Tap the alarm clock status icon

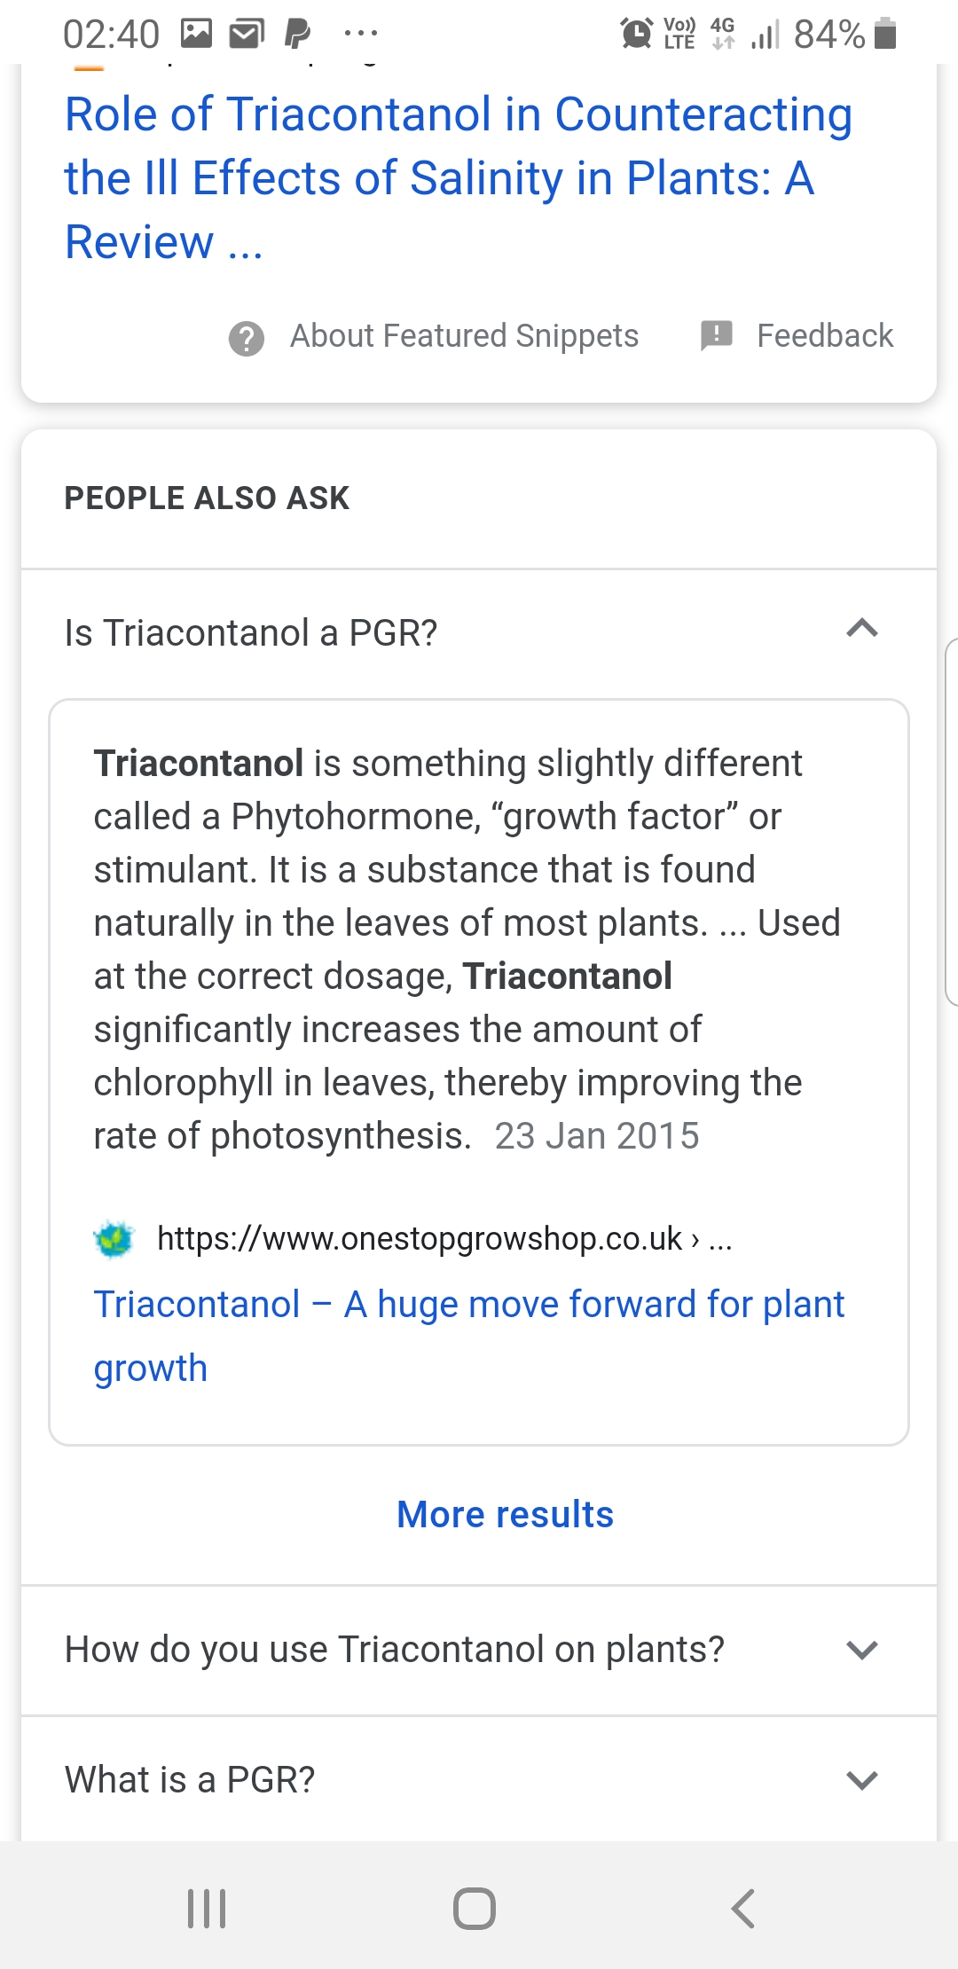click(636, 34)
